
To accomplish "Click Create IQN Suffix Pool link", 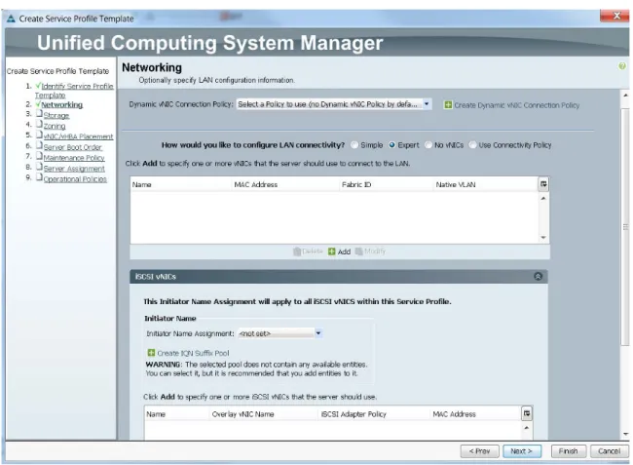I will (x=193, y=353).
